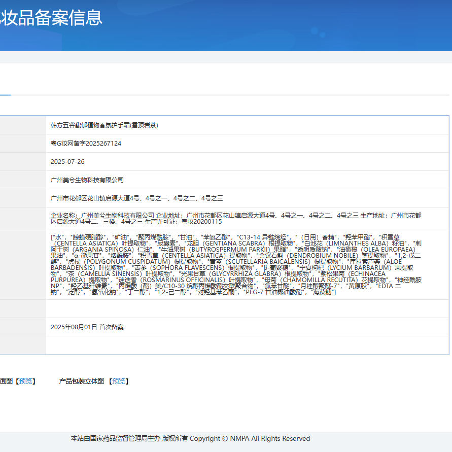Click the gray label cell beside the product name

(23, 125)
